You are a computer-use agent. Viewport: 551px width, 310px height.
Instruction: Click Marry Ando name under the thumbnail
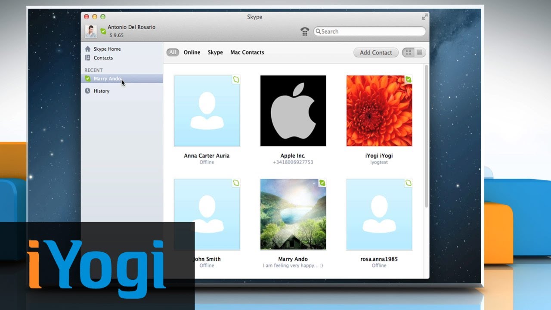[293, 259]
